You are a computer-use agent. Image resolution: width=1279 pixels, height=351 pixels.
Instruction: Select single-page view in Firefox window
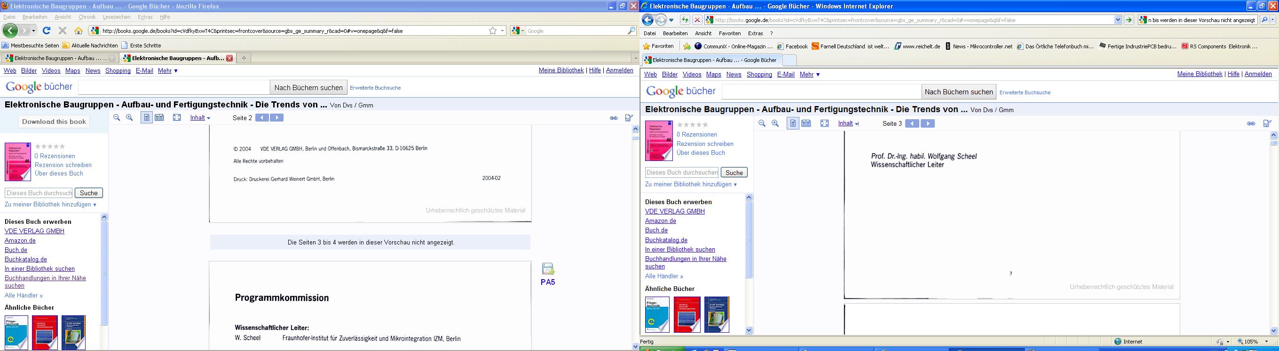coord(146,117)
